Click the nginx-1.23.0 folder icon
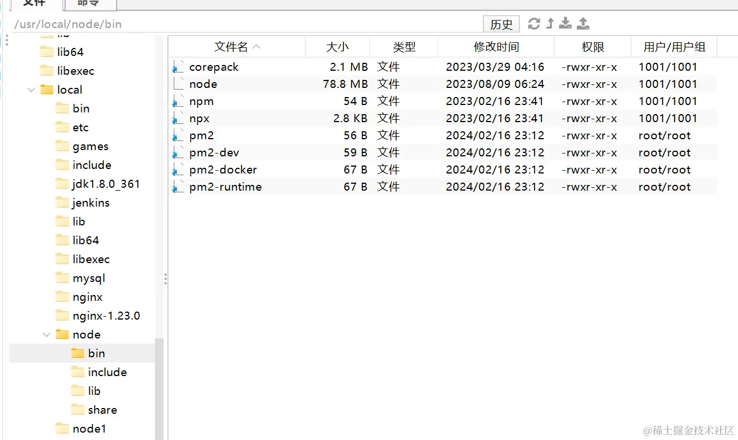The width and height of the screenshot is (738, 440). [x=62, y=316]
